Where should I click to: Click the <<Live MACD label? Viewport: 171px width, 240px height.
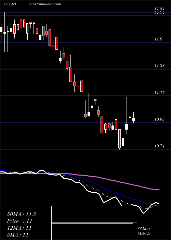tap(144, 231)
